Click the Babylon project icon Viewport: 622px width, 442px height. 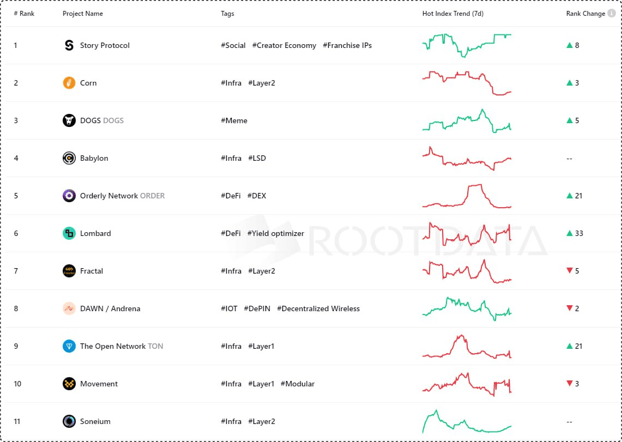tap(69, 158)
